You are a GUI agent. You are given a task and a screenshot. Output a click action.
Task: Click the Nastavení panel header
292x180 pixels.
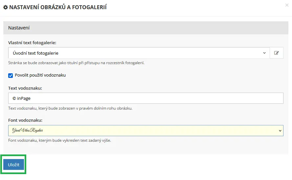(146, 28)
